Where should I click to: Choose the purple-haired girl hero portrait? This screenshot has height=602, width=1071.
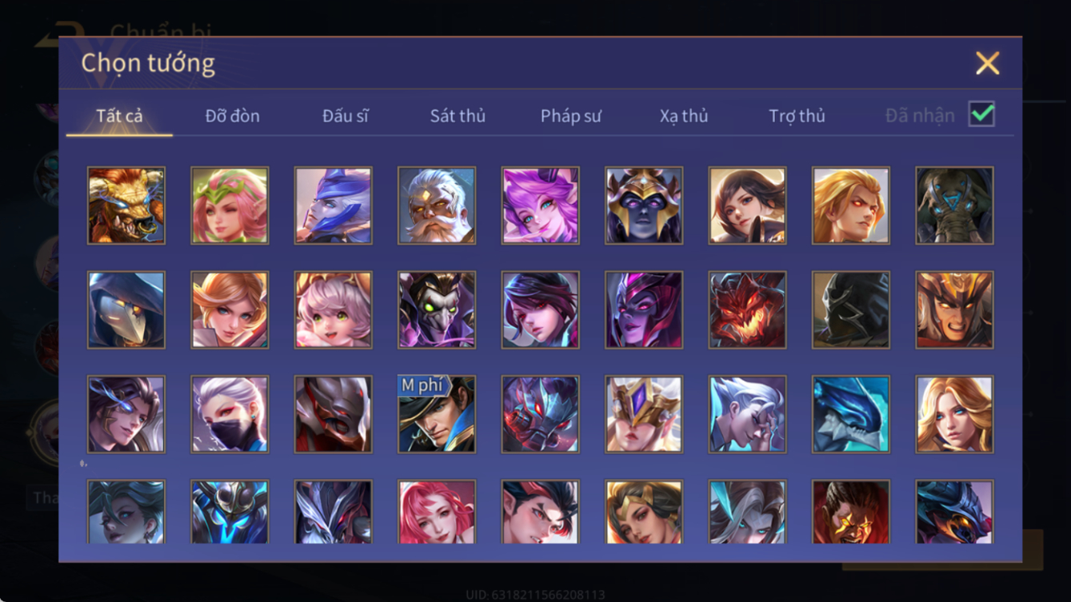tap(541, 205)
